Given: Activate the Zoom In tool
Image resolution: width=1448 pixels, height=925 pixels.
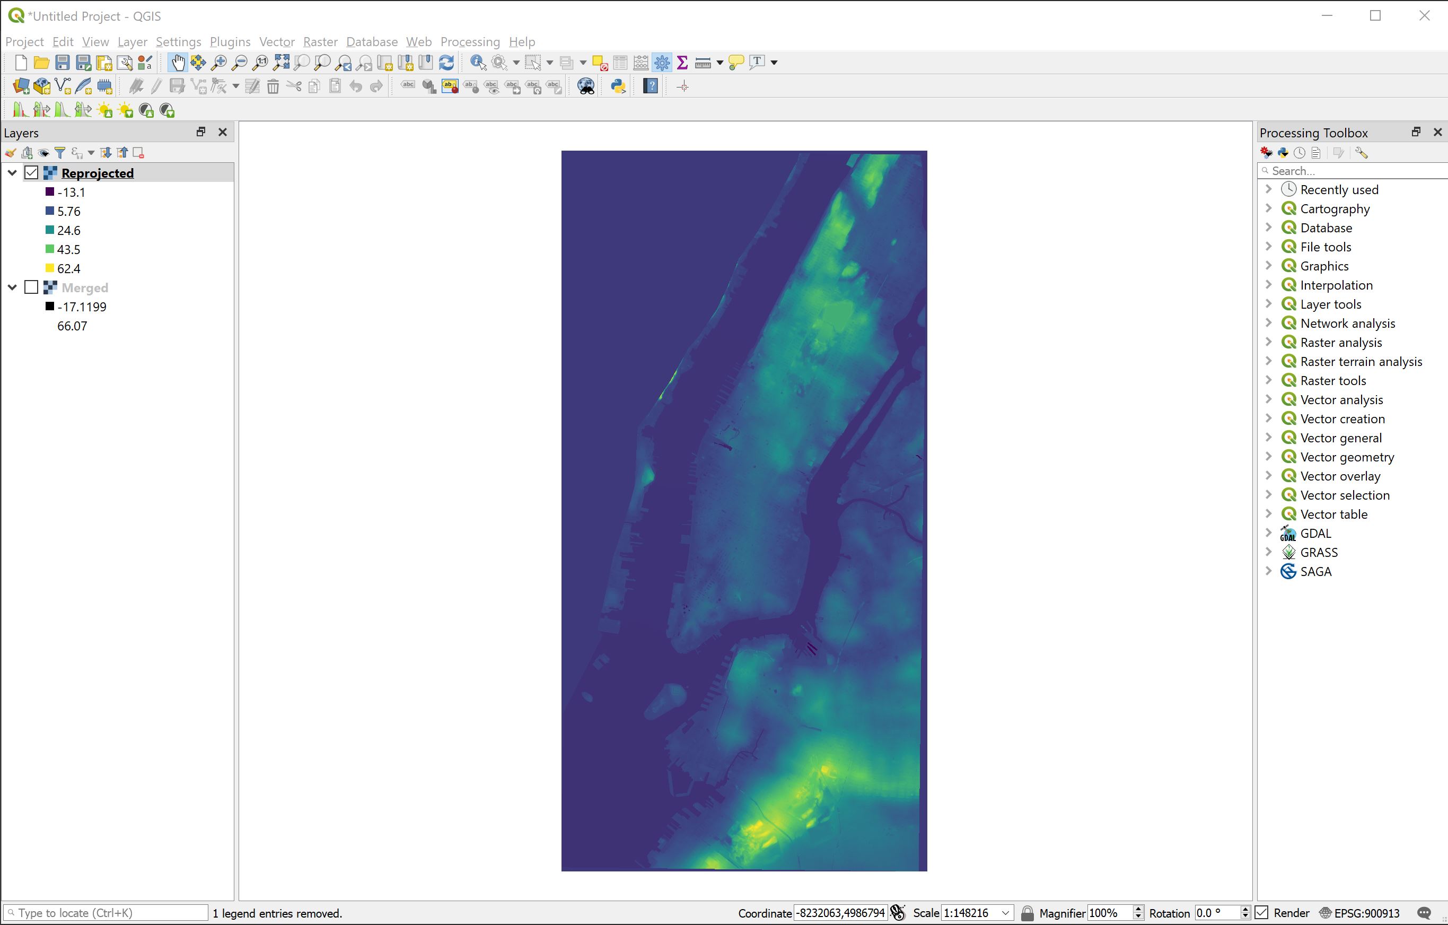Looking at the screenshot, I should [218, 62].
